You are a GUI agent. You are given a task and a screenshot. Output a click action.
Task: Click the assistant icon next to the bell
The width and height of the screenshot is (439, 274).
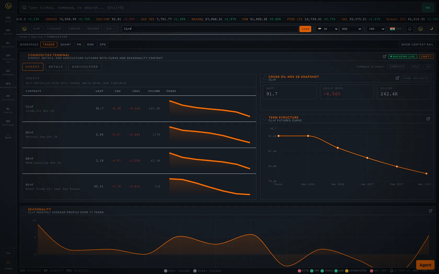(420, 29)
